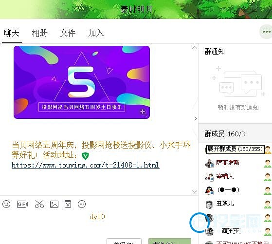
Task: Select the scissors screenshot tool
Action: coord(39,204)
